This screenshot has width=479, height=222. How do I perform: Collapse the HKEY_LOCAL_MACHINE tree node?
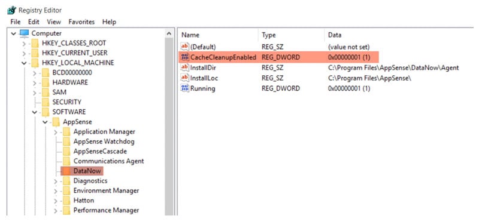(x=24, y=63)
